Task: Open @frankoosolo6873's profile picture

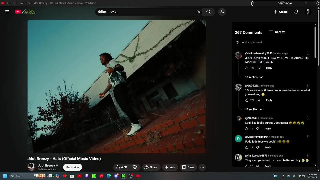Action: click(238, 157)
